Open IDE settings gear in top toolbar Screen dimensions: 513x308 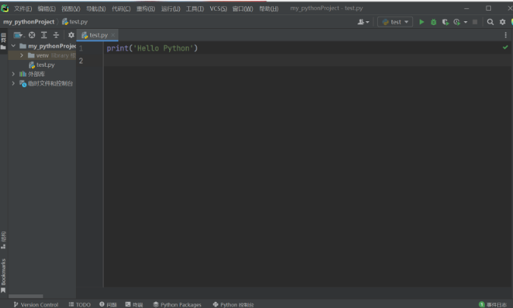(502, 22)
